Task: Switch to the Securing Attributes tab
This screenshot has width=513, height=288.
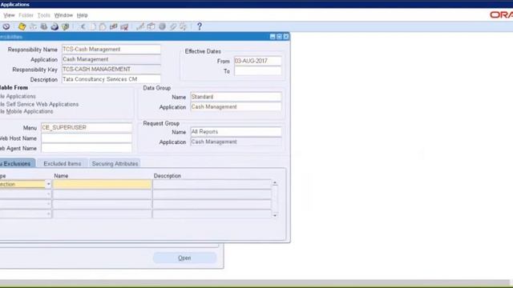Action: pyautogui.click(x=115, y=163)
